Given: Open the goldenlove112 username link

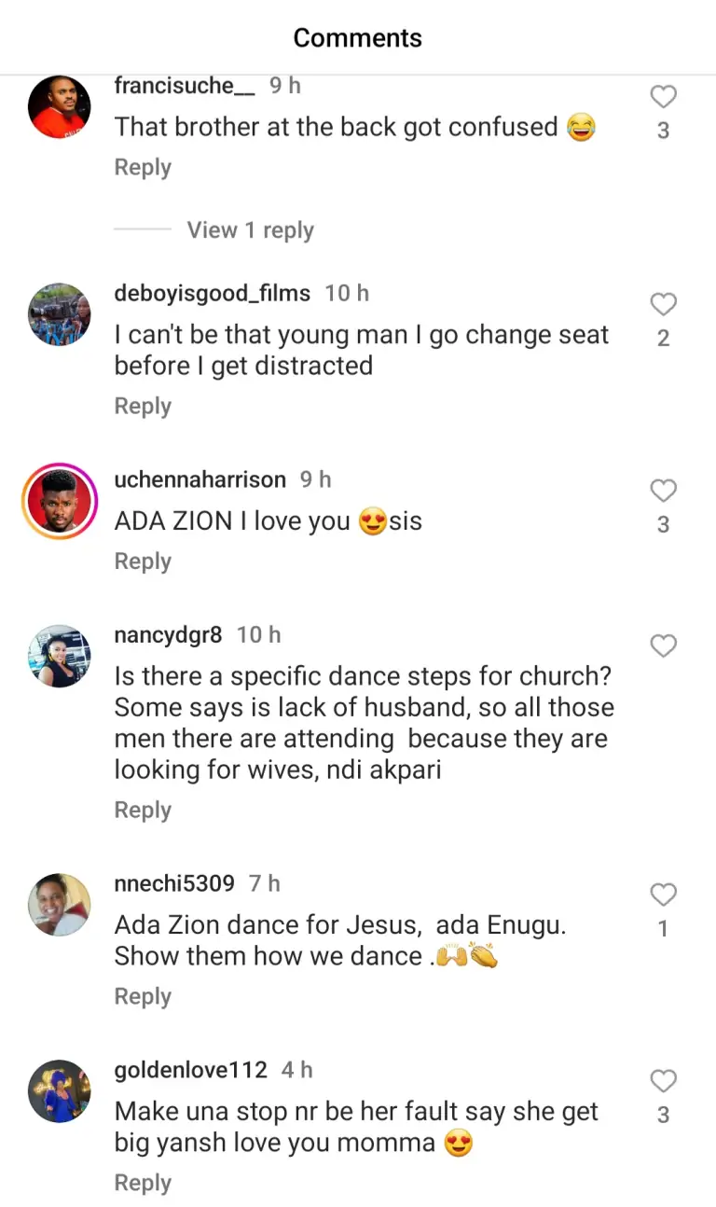Looking at the screenshot, I should click(x=190, y=1070).
